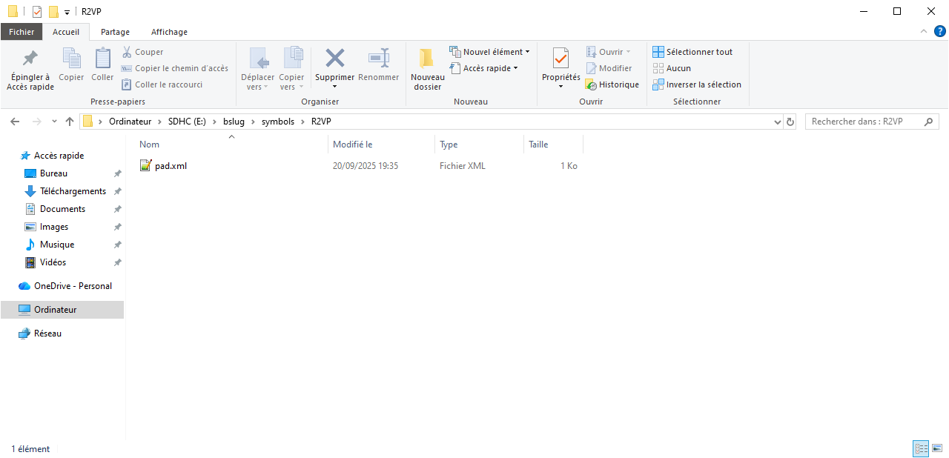Click Inverser la sélection
The height and width of the screenshot is (458, 949).
point(697,84)
